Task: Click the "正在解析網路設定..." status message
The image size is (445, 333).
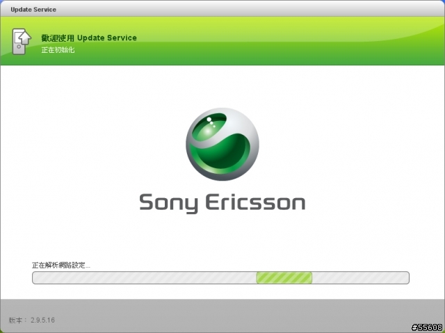Action: tap(61, 266)
